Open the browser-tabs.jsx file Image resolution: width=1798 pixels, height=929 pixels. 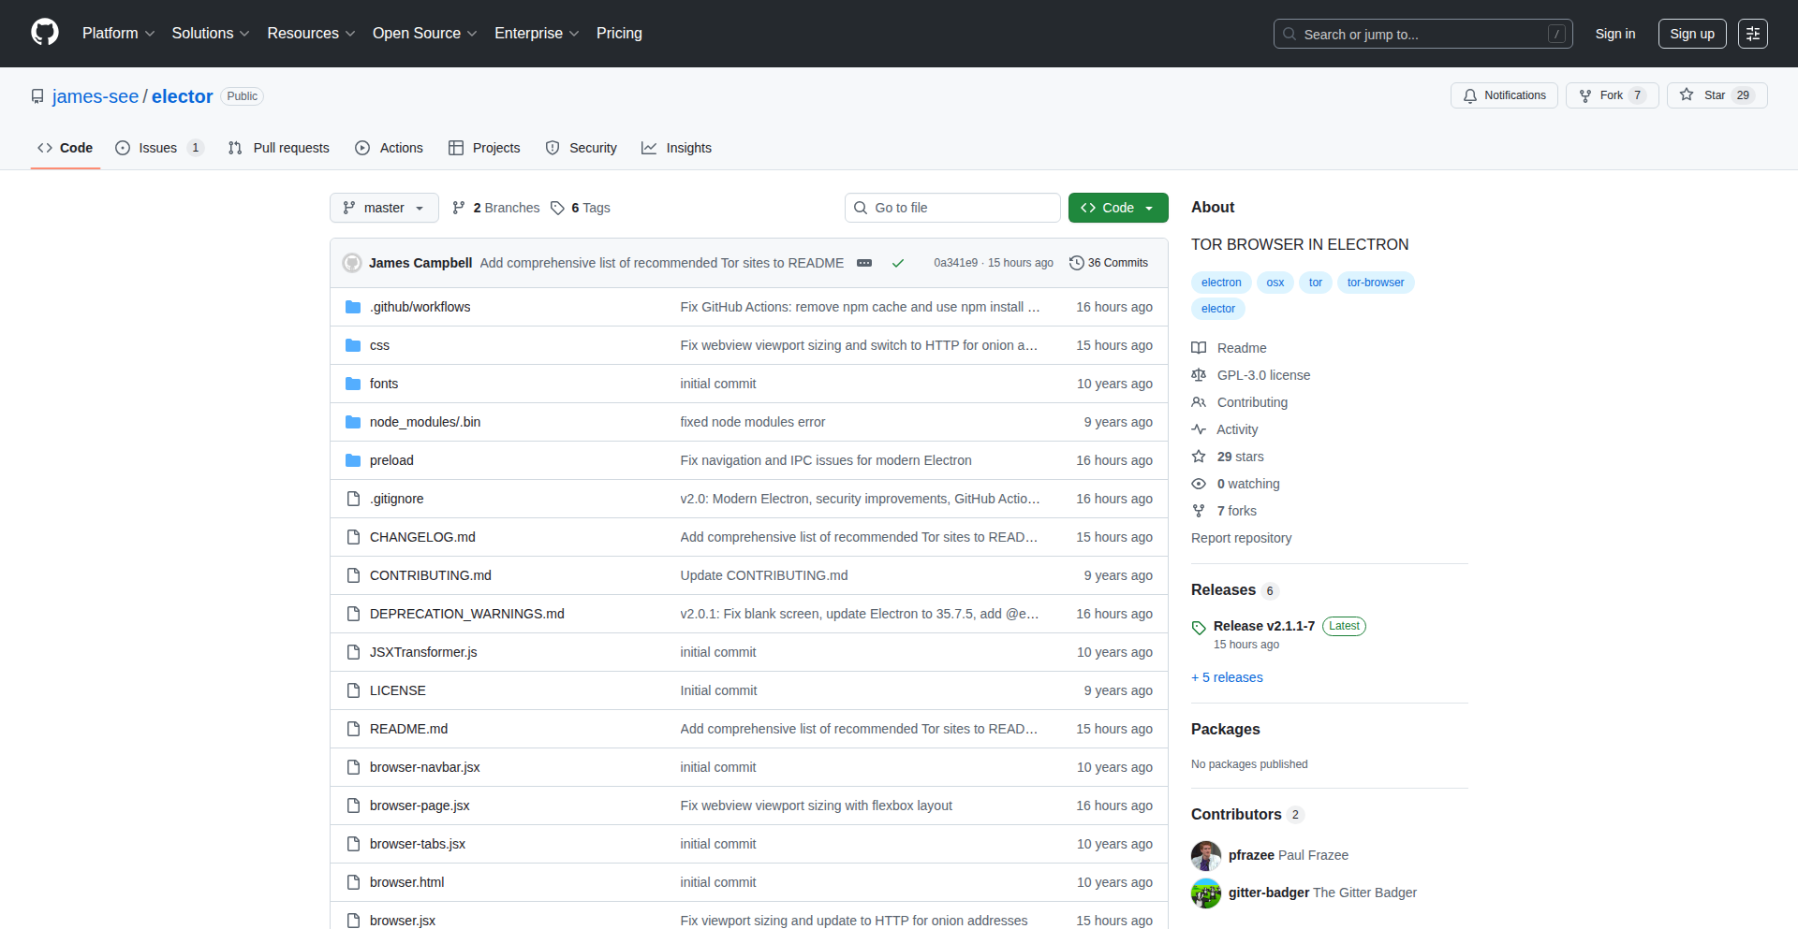(x=418, y=844)
